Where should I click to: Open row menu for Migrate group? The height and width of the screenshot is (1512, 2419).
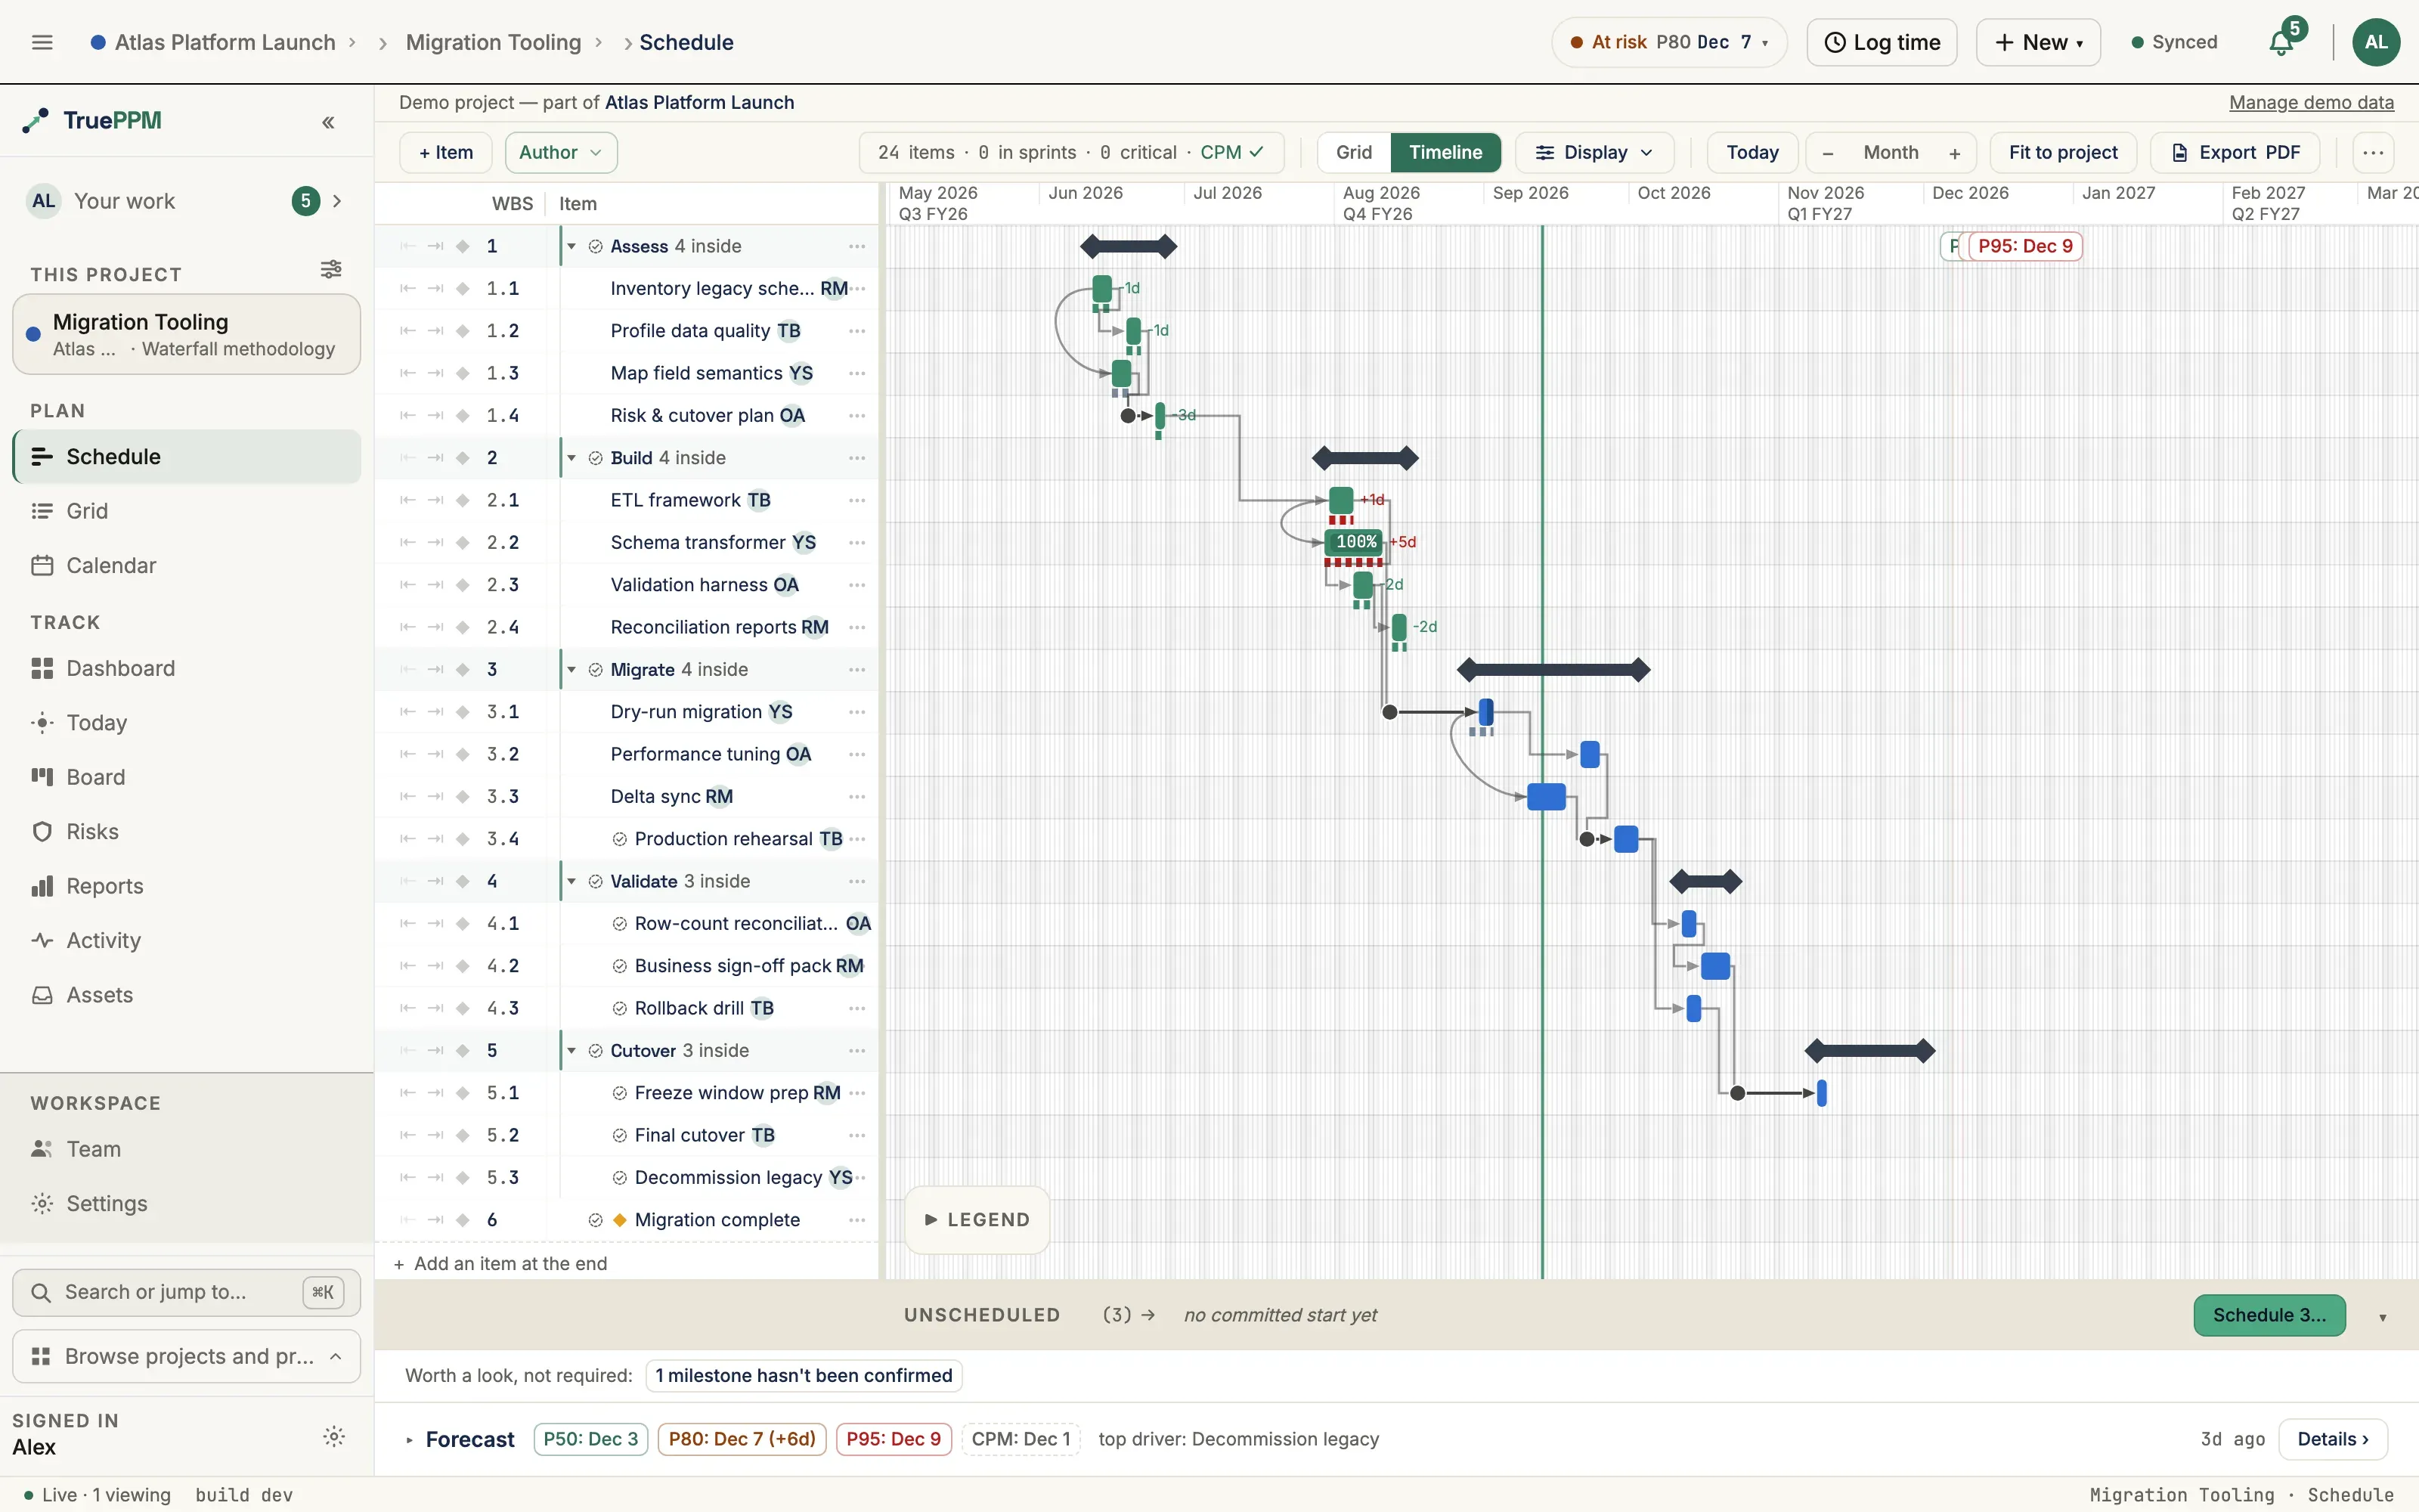tap(856, 669)
